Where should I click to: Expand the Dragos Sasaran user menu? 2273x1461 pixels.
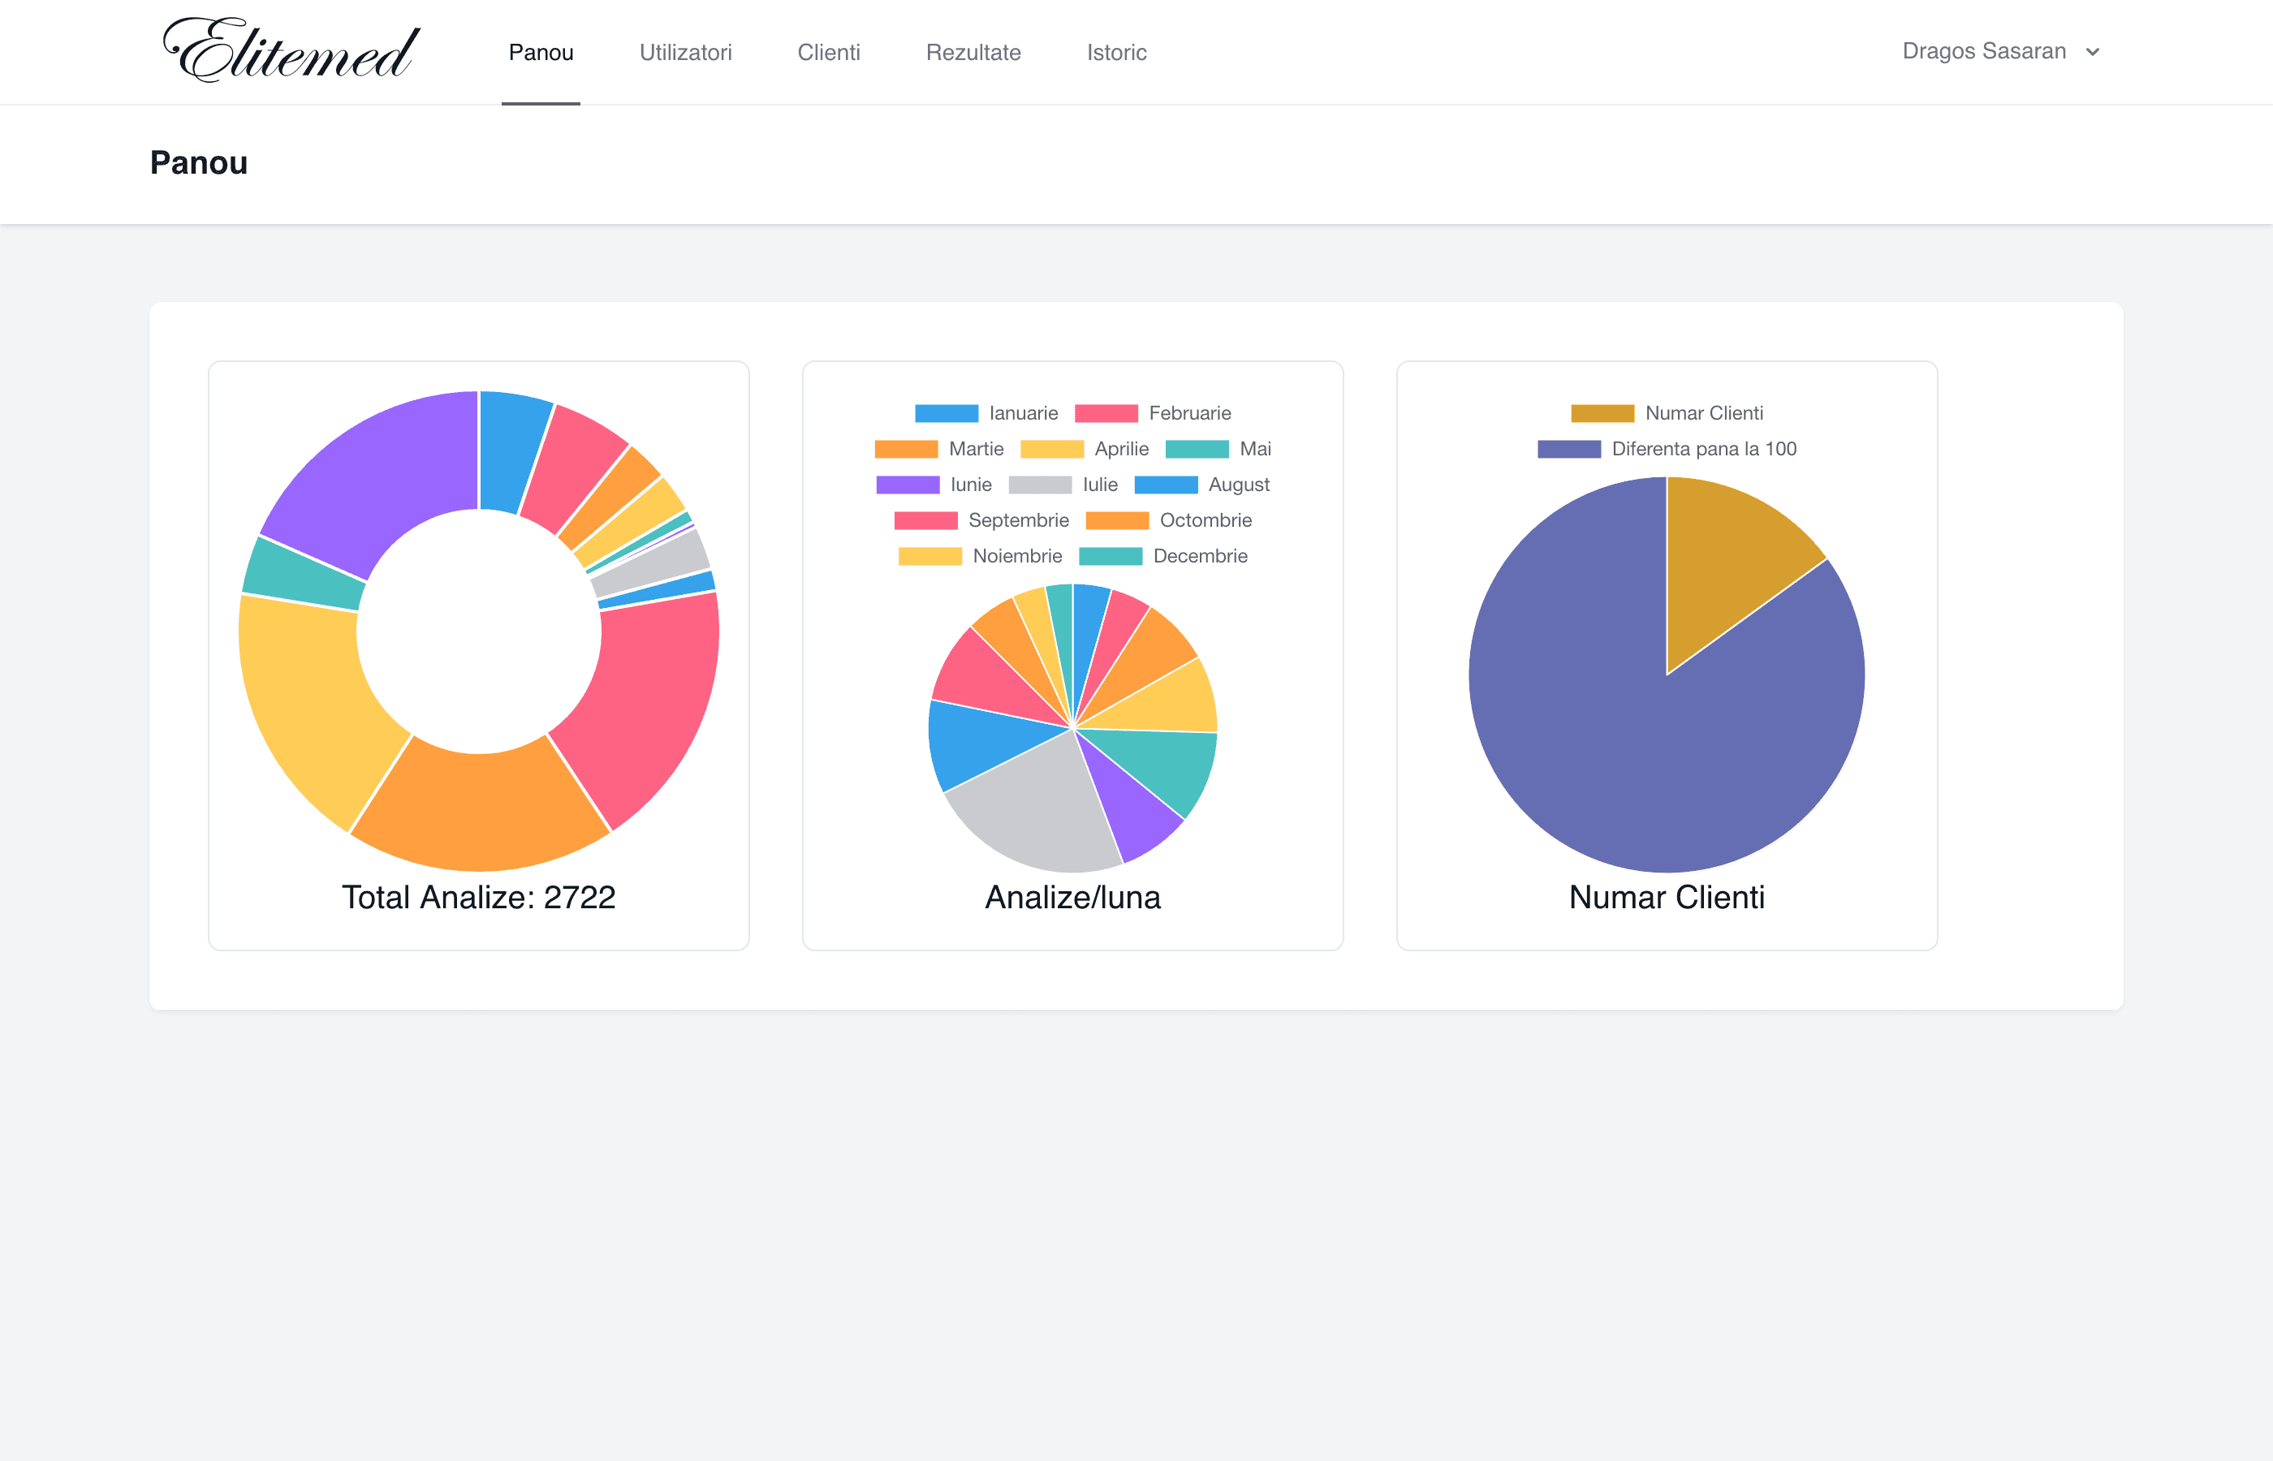pos(2002,51)
